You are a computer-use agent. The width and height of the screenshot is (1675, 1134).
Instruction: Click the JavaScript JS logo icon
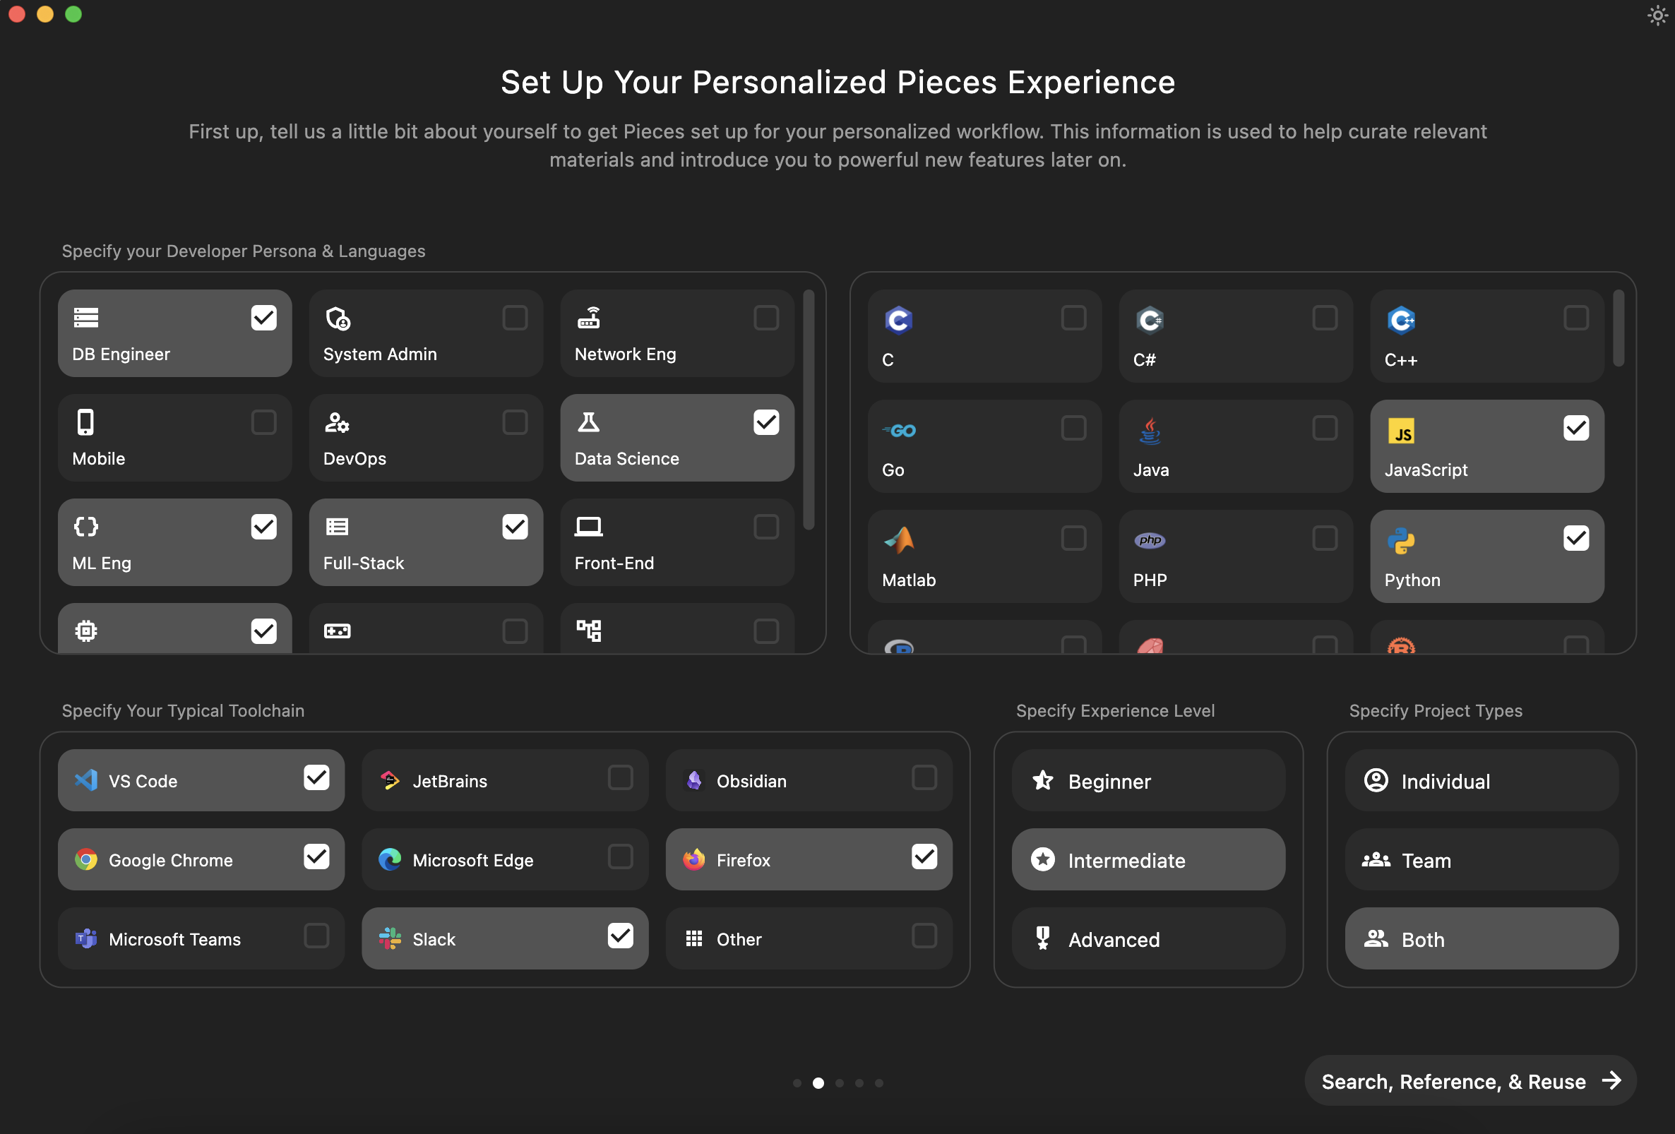(x=1400, y=431)
